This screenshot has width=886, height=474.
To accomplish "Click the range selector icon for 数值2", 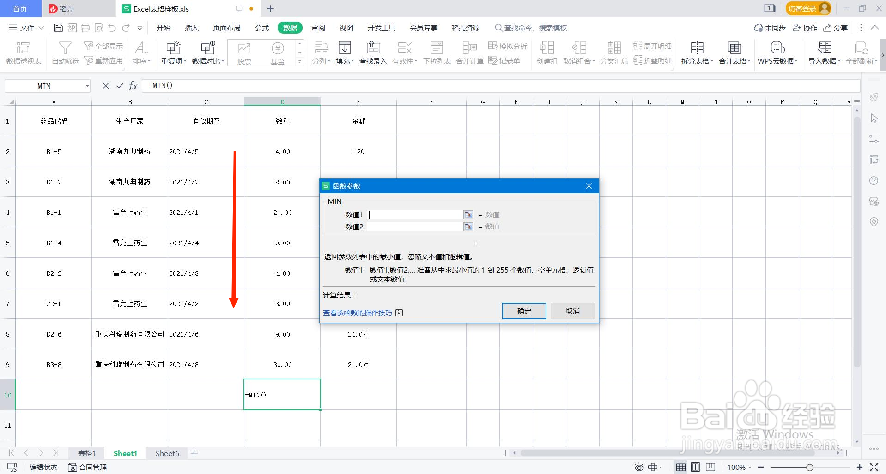I will click(468, 226).
